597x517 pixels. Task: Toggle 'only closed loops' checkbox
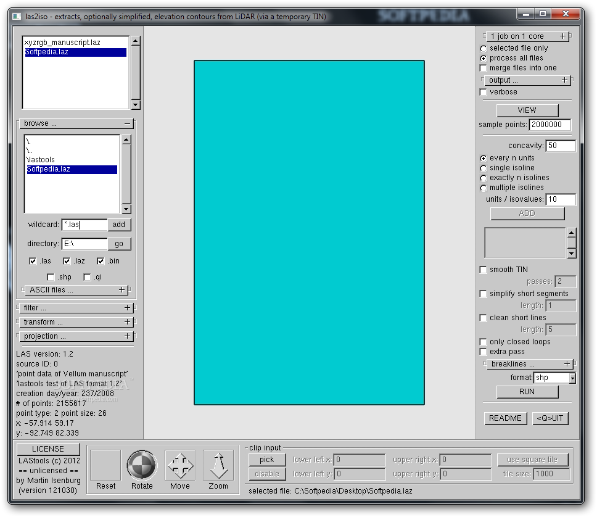click(x=483, y=342)
